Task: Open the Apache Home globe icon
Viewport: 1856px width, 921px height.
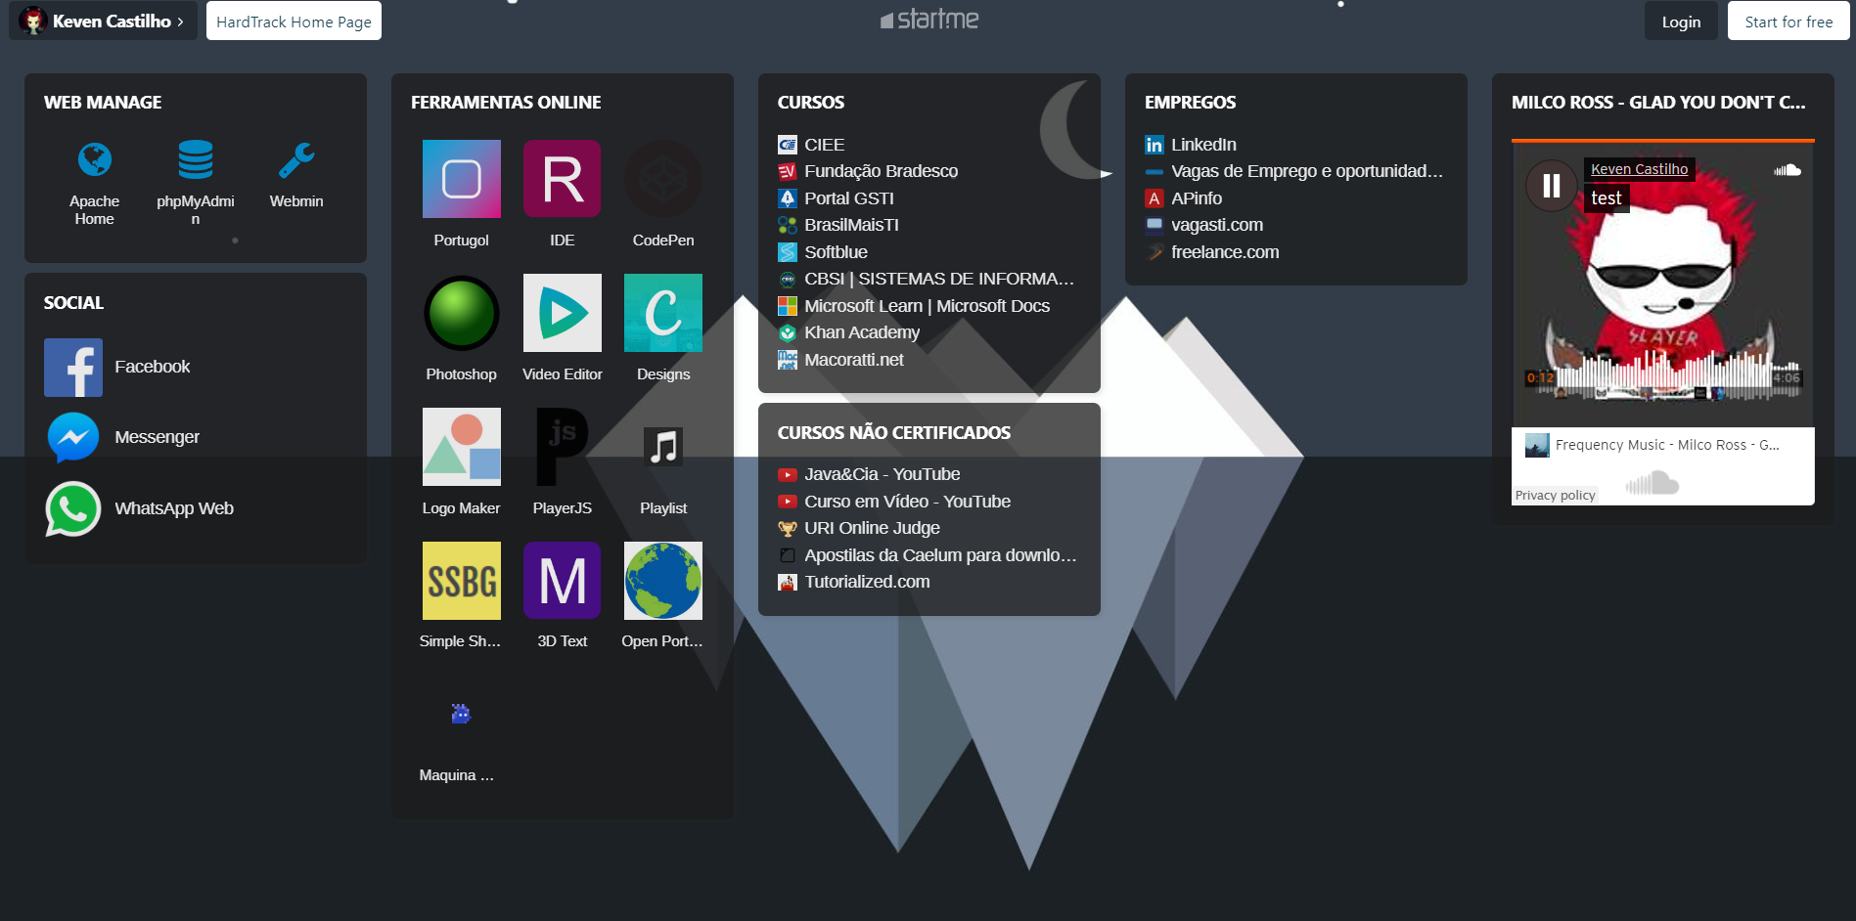Action: click(95, 159)
